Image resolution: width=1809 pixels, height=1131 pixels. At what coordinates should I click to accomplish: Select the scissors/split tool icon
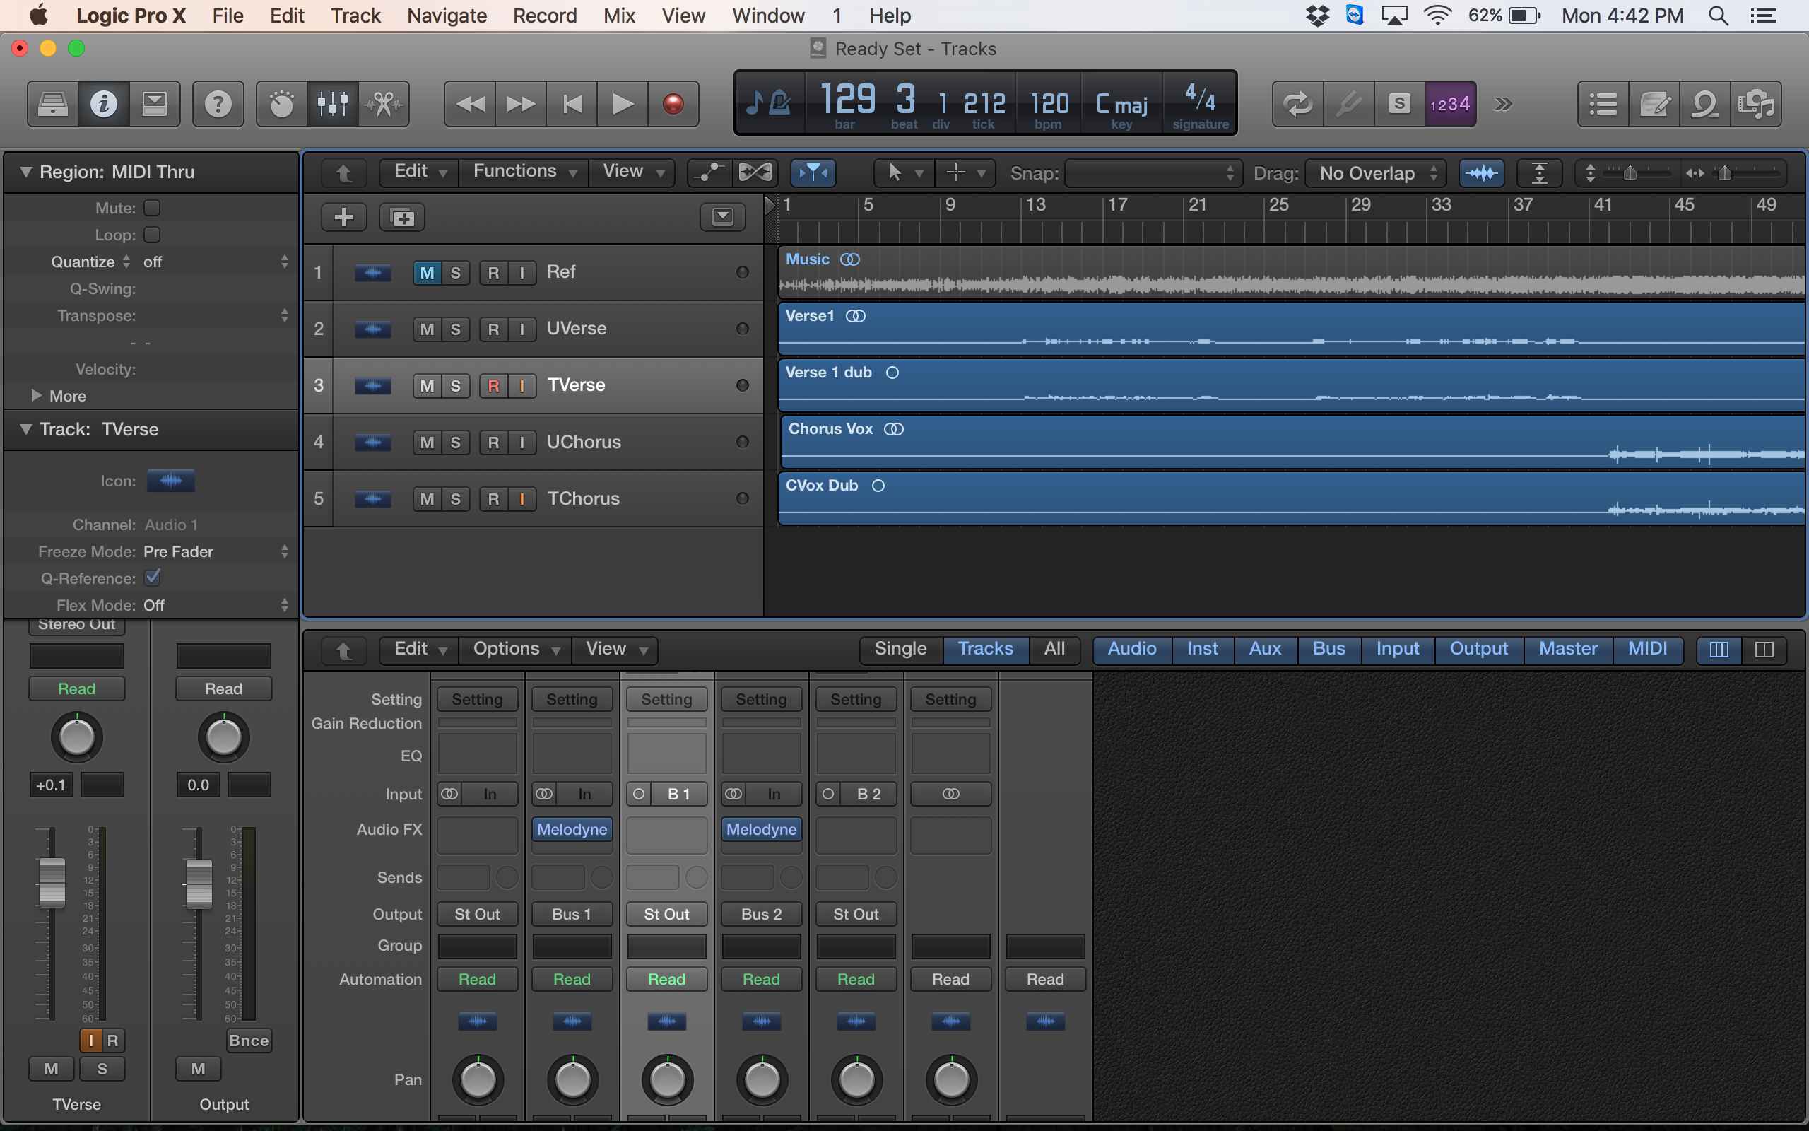pyautogui.click(x=384, y=102)
